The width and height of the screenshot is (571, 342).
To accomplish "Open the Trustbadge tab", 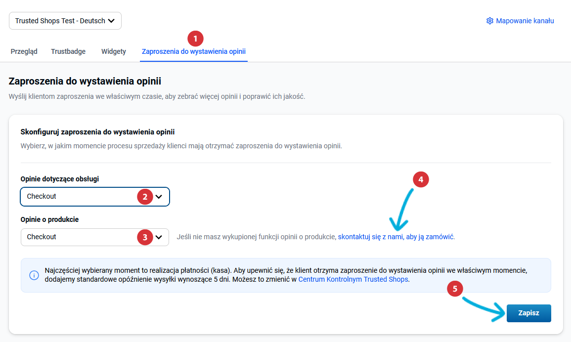I will click(x=68, y=51).
